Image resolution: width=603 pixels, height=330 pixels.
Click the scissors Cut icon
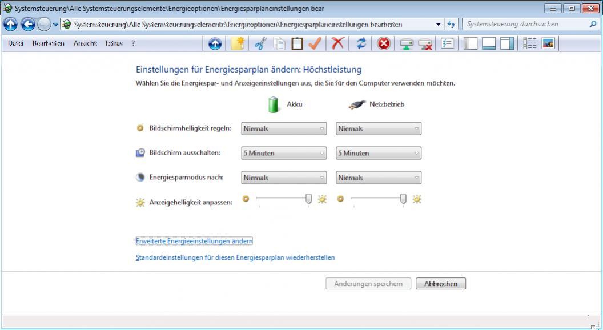[260, 43]
